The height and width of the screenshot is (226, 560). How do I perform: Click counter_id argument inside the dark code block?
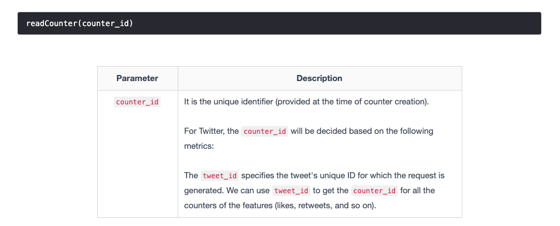pos(106,23)
